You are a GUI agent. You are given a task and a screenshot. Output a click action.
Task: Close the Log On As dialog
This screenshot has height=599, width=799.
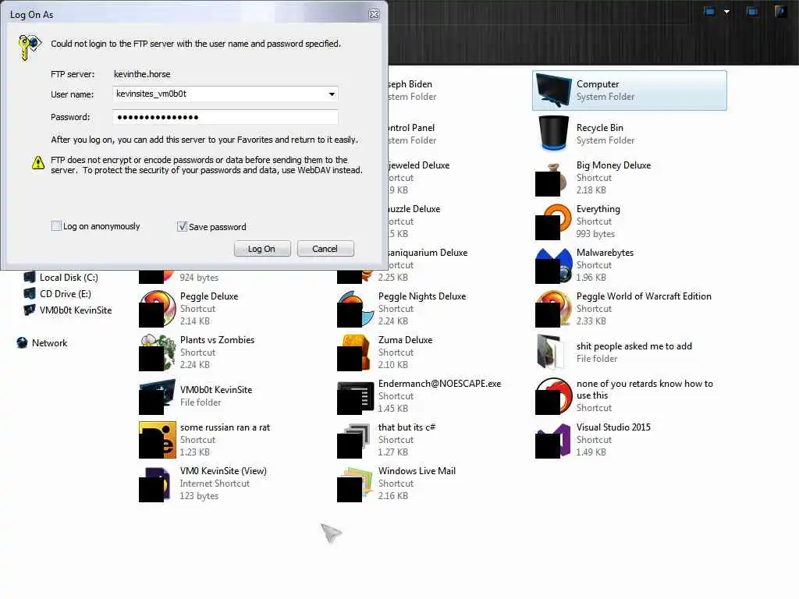point(374,14)
